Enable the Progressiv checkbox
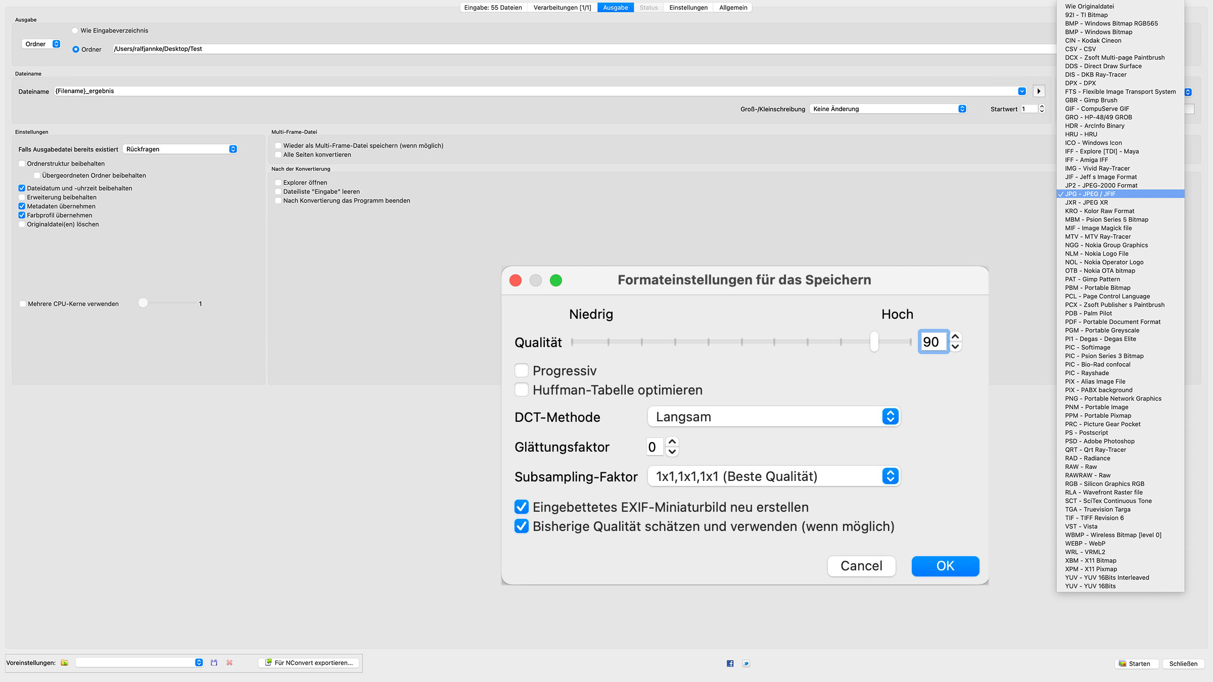The height and width of the screenshot is (682, 1213). pos(522,371)
